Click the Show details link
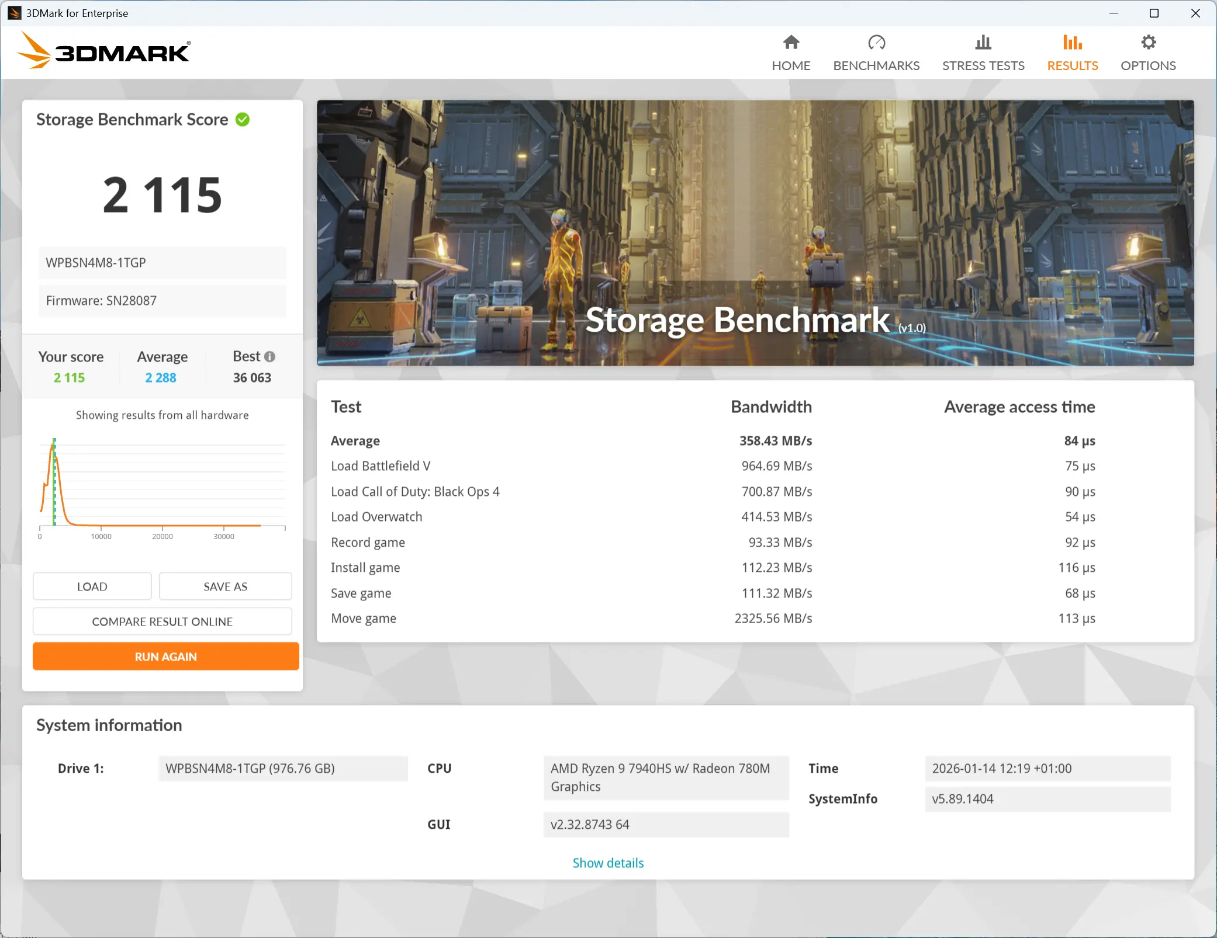Screen dimensions: 1217x938 608,863
